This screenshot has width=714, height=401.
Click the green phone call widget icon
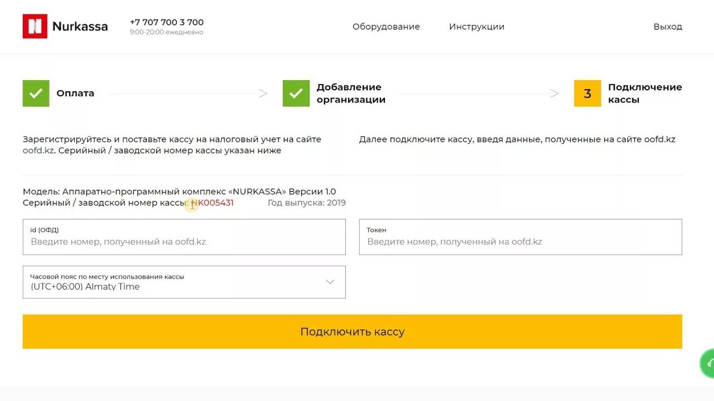pos(707,364)
